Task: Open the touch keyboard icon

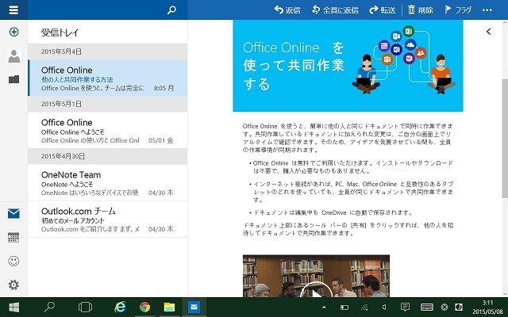Action: point(427,307)
